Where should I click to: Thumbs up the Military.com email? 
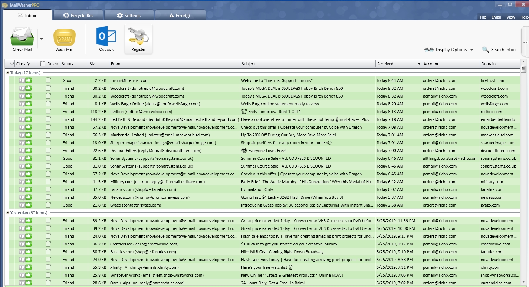pos(29,181)
